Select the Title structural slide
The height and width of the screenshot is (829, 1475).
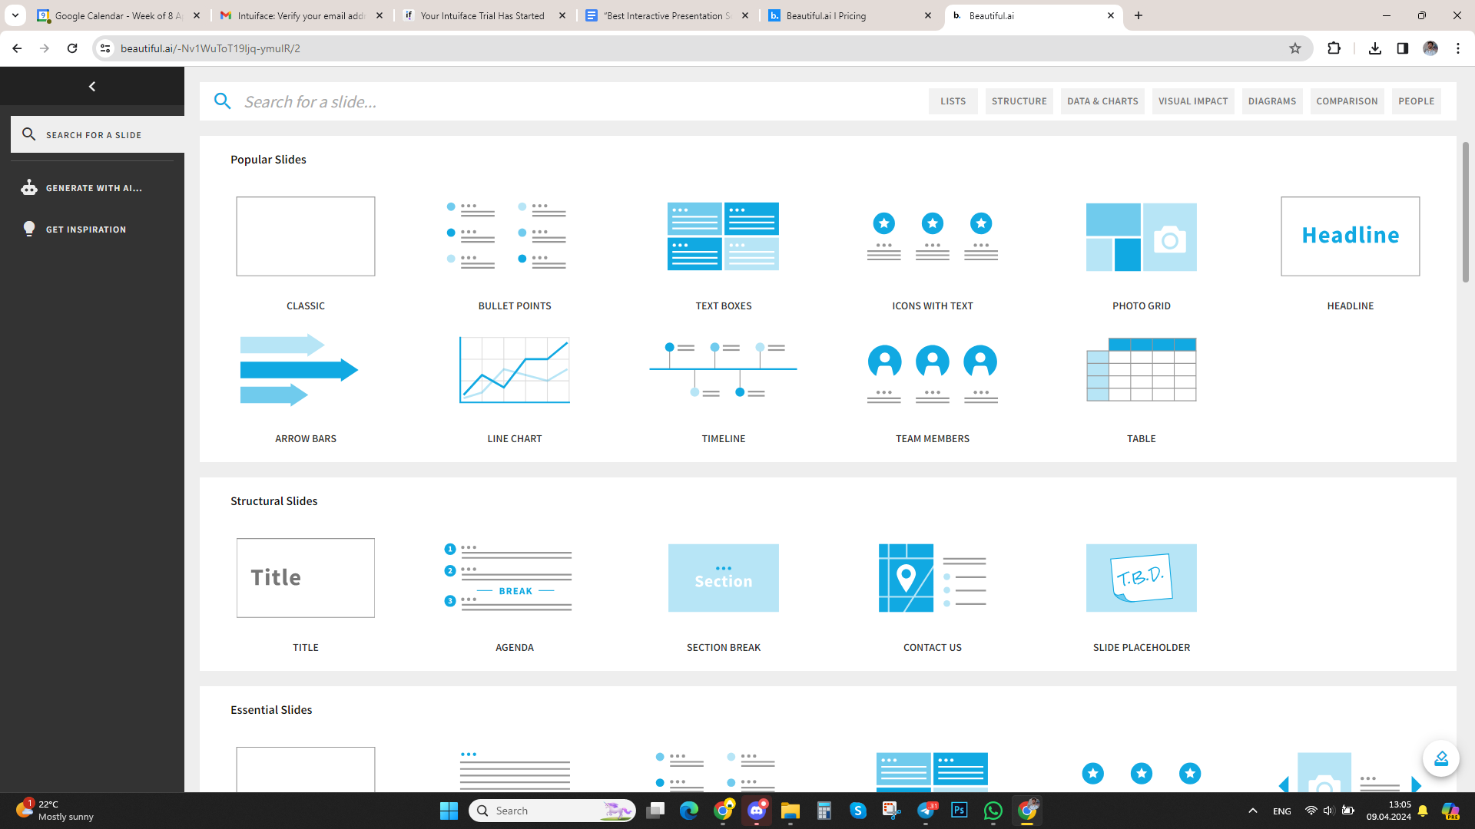pyautogui.click(x=305, y=578)
